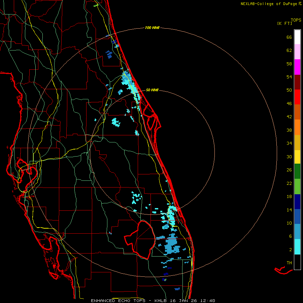Select the 2 scale value
Viewport: 303px width, 303px height.
click(290, 250)
